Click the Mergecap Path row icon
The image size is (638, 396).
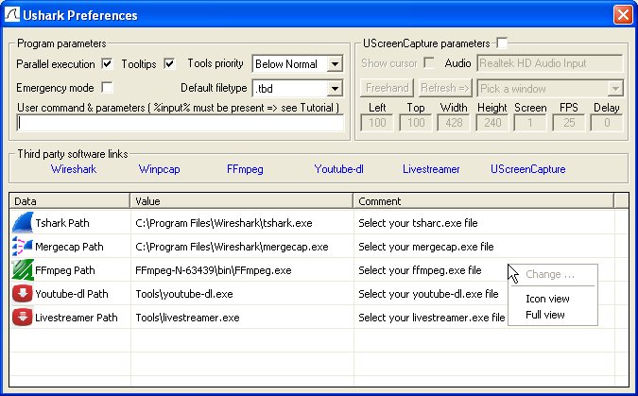(x=23, y=247)
